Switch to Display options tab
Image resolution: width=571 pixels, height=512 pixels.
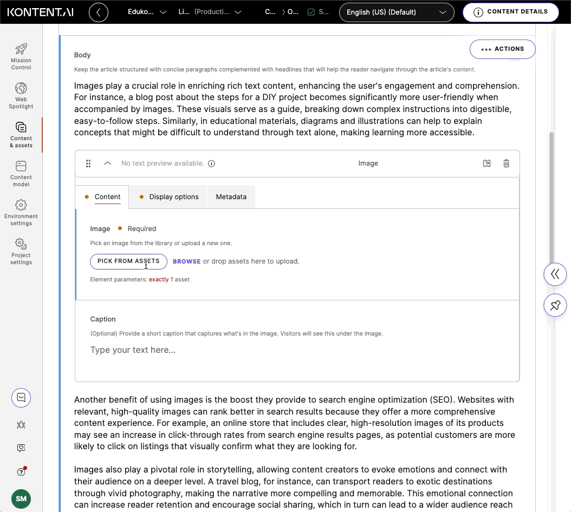(x=168, y=197)
